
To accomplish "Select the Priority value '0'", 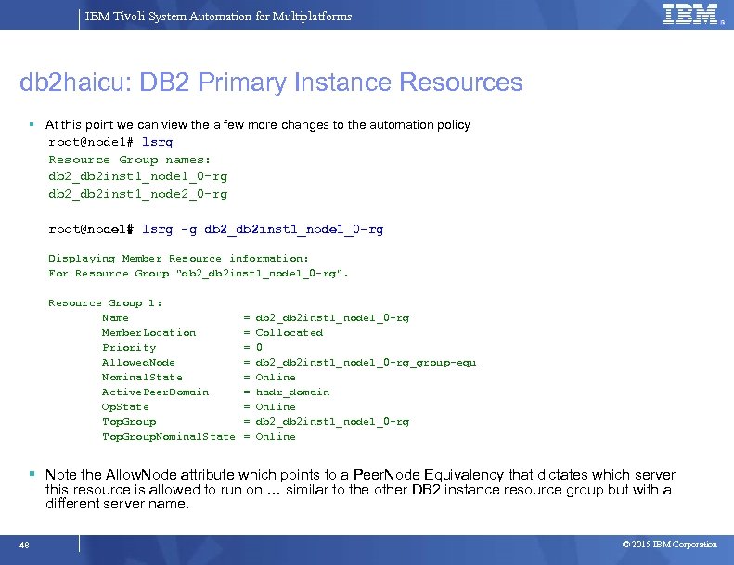I will [x=259, y=347].
